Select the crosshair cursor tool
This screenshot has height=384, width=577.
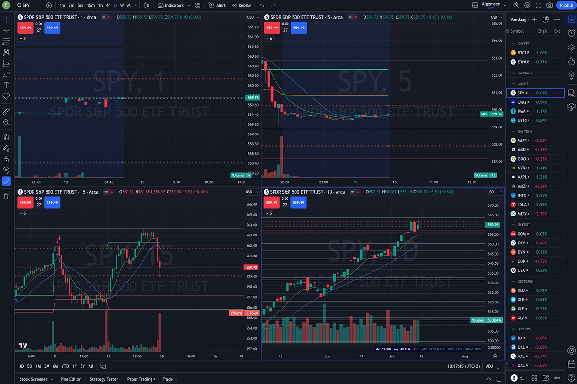(6, 20)
